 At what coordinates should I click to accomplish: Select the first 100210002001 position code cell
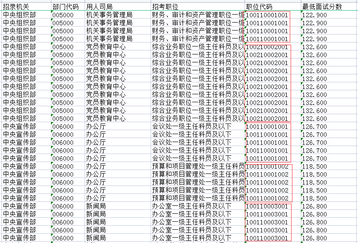pyautogui.click(x=273, y=47)
